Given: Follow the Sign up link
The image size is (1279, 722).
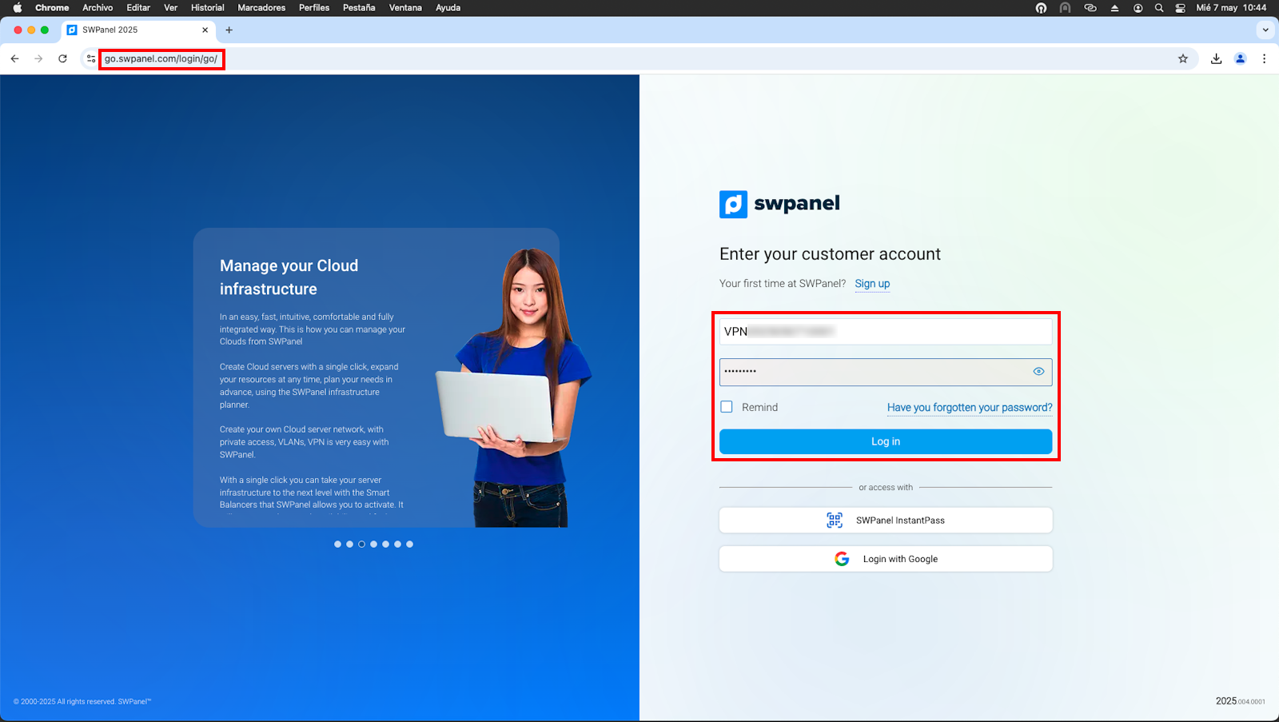Looking at the screenshot, I should [872, 284].
